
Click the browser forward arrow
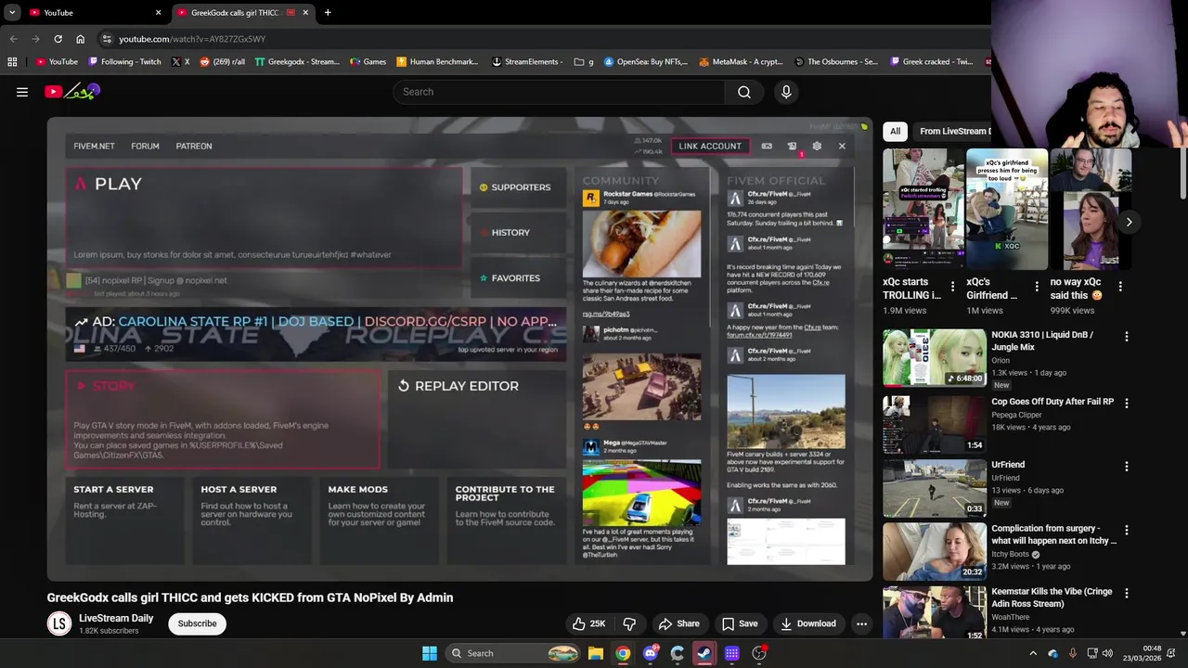[35, 39]
